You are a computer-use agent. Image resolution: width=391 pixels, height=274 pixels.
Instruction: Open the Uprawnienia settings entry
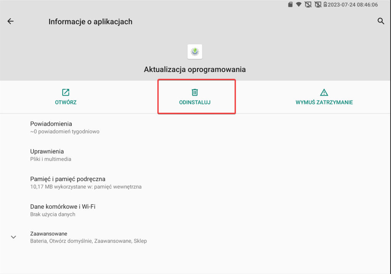coord(47,155)
